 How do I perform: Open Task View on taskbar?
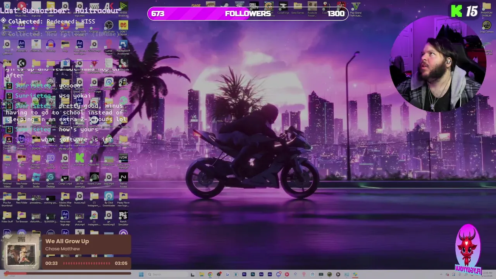[193, 274]
